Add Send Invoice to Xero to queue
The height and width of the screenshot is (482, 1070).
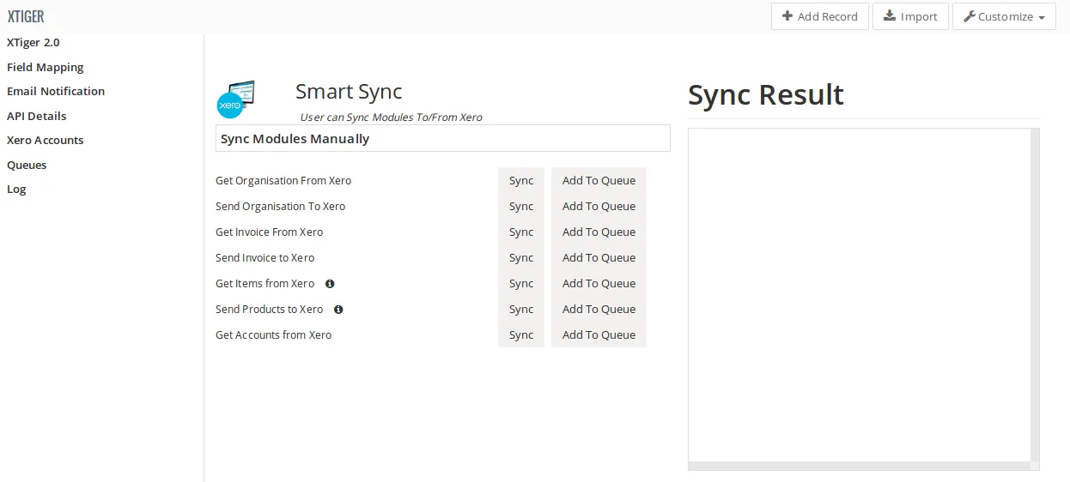coord(599,258)
